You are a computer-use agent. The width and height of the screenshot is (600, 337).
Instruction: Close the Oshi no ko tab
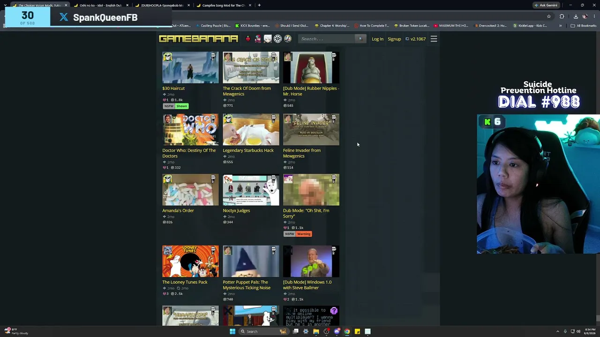[x=127, y=5]
